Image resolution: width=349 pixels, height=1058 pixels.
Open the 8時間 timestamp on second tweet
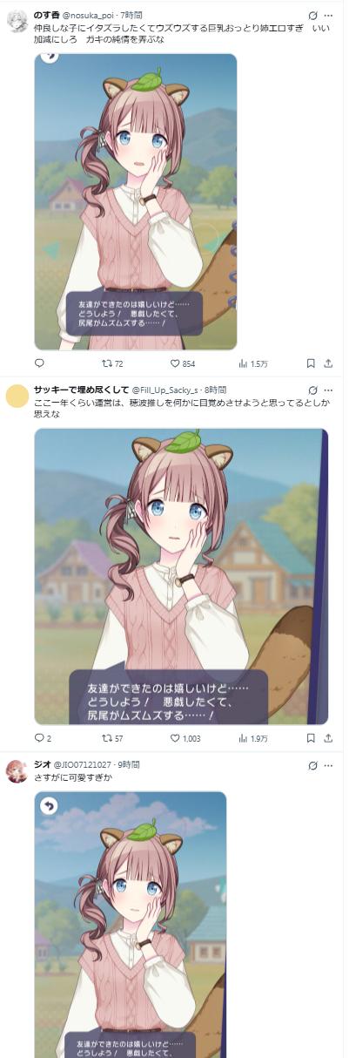point(215,390)
